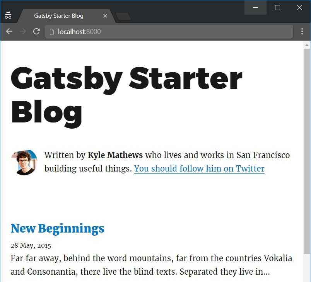Select the Gatsby Starter Blog tab
Viewport: 311px width, 282px height.
59,15
